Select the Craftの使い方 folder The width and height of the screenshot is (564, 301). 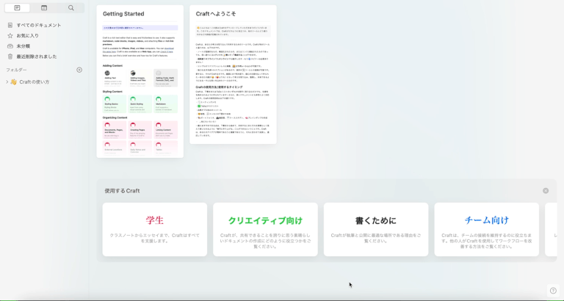pos(34,81)
